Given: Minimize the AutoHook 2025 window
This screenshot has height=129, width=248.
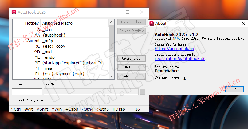Looking at the screenshot, I should point(114,12).
